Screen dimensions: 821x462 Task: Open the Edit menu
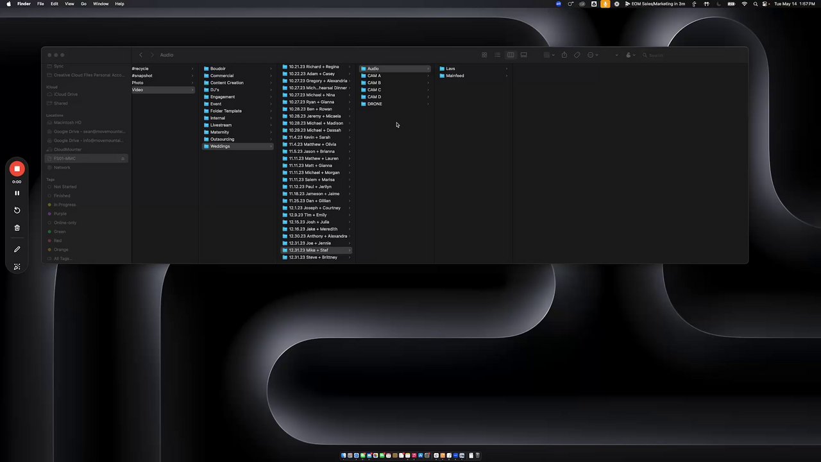point(55,4)
